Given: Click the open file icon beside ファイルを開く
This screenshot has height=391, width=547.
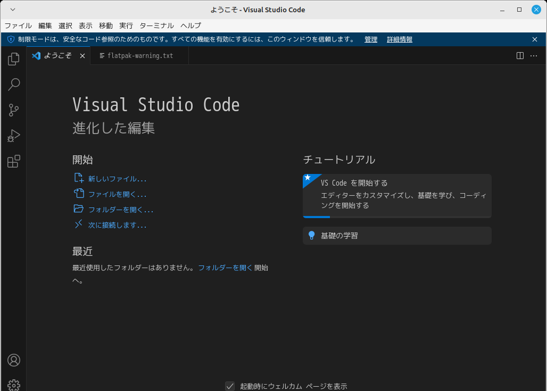Looking at the screenshot, I should pyautogui.click(x=79, y=193).
